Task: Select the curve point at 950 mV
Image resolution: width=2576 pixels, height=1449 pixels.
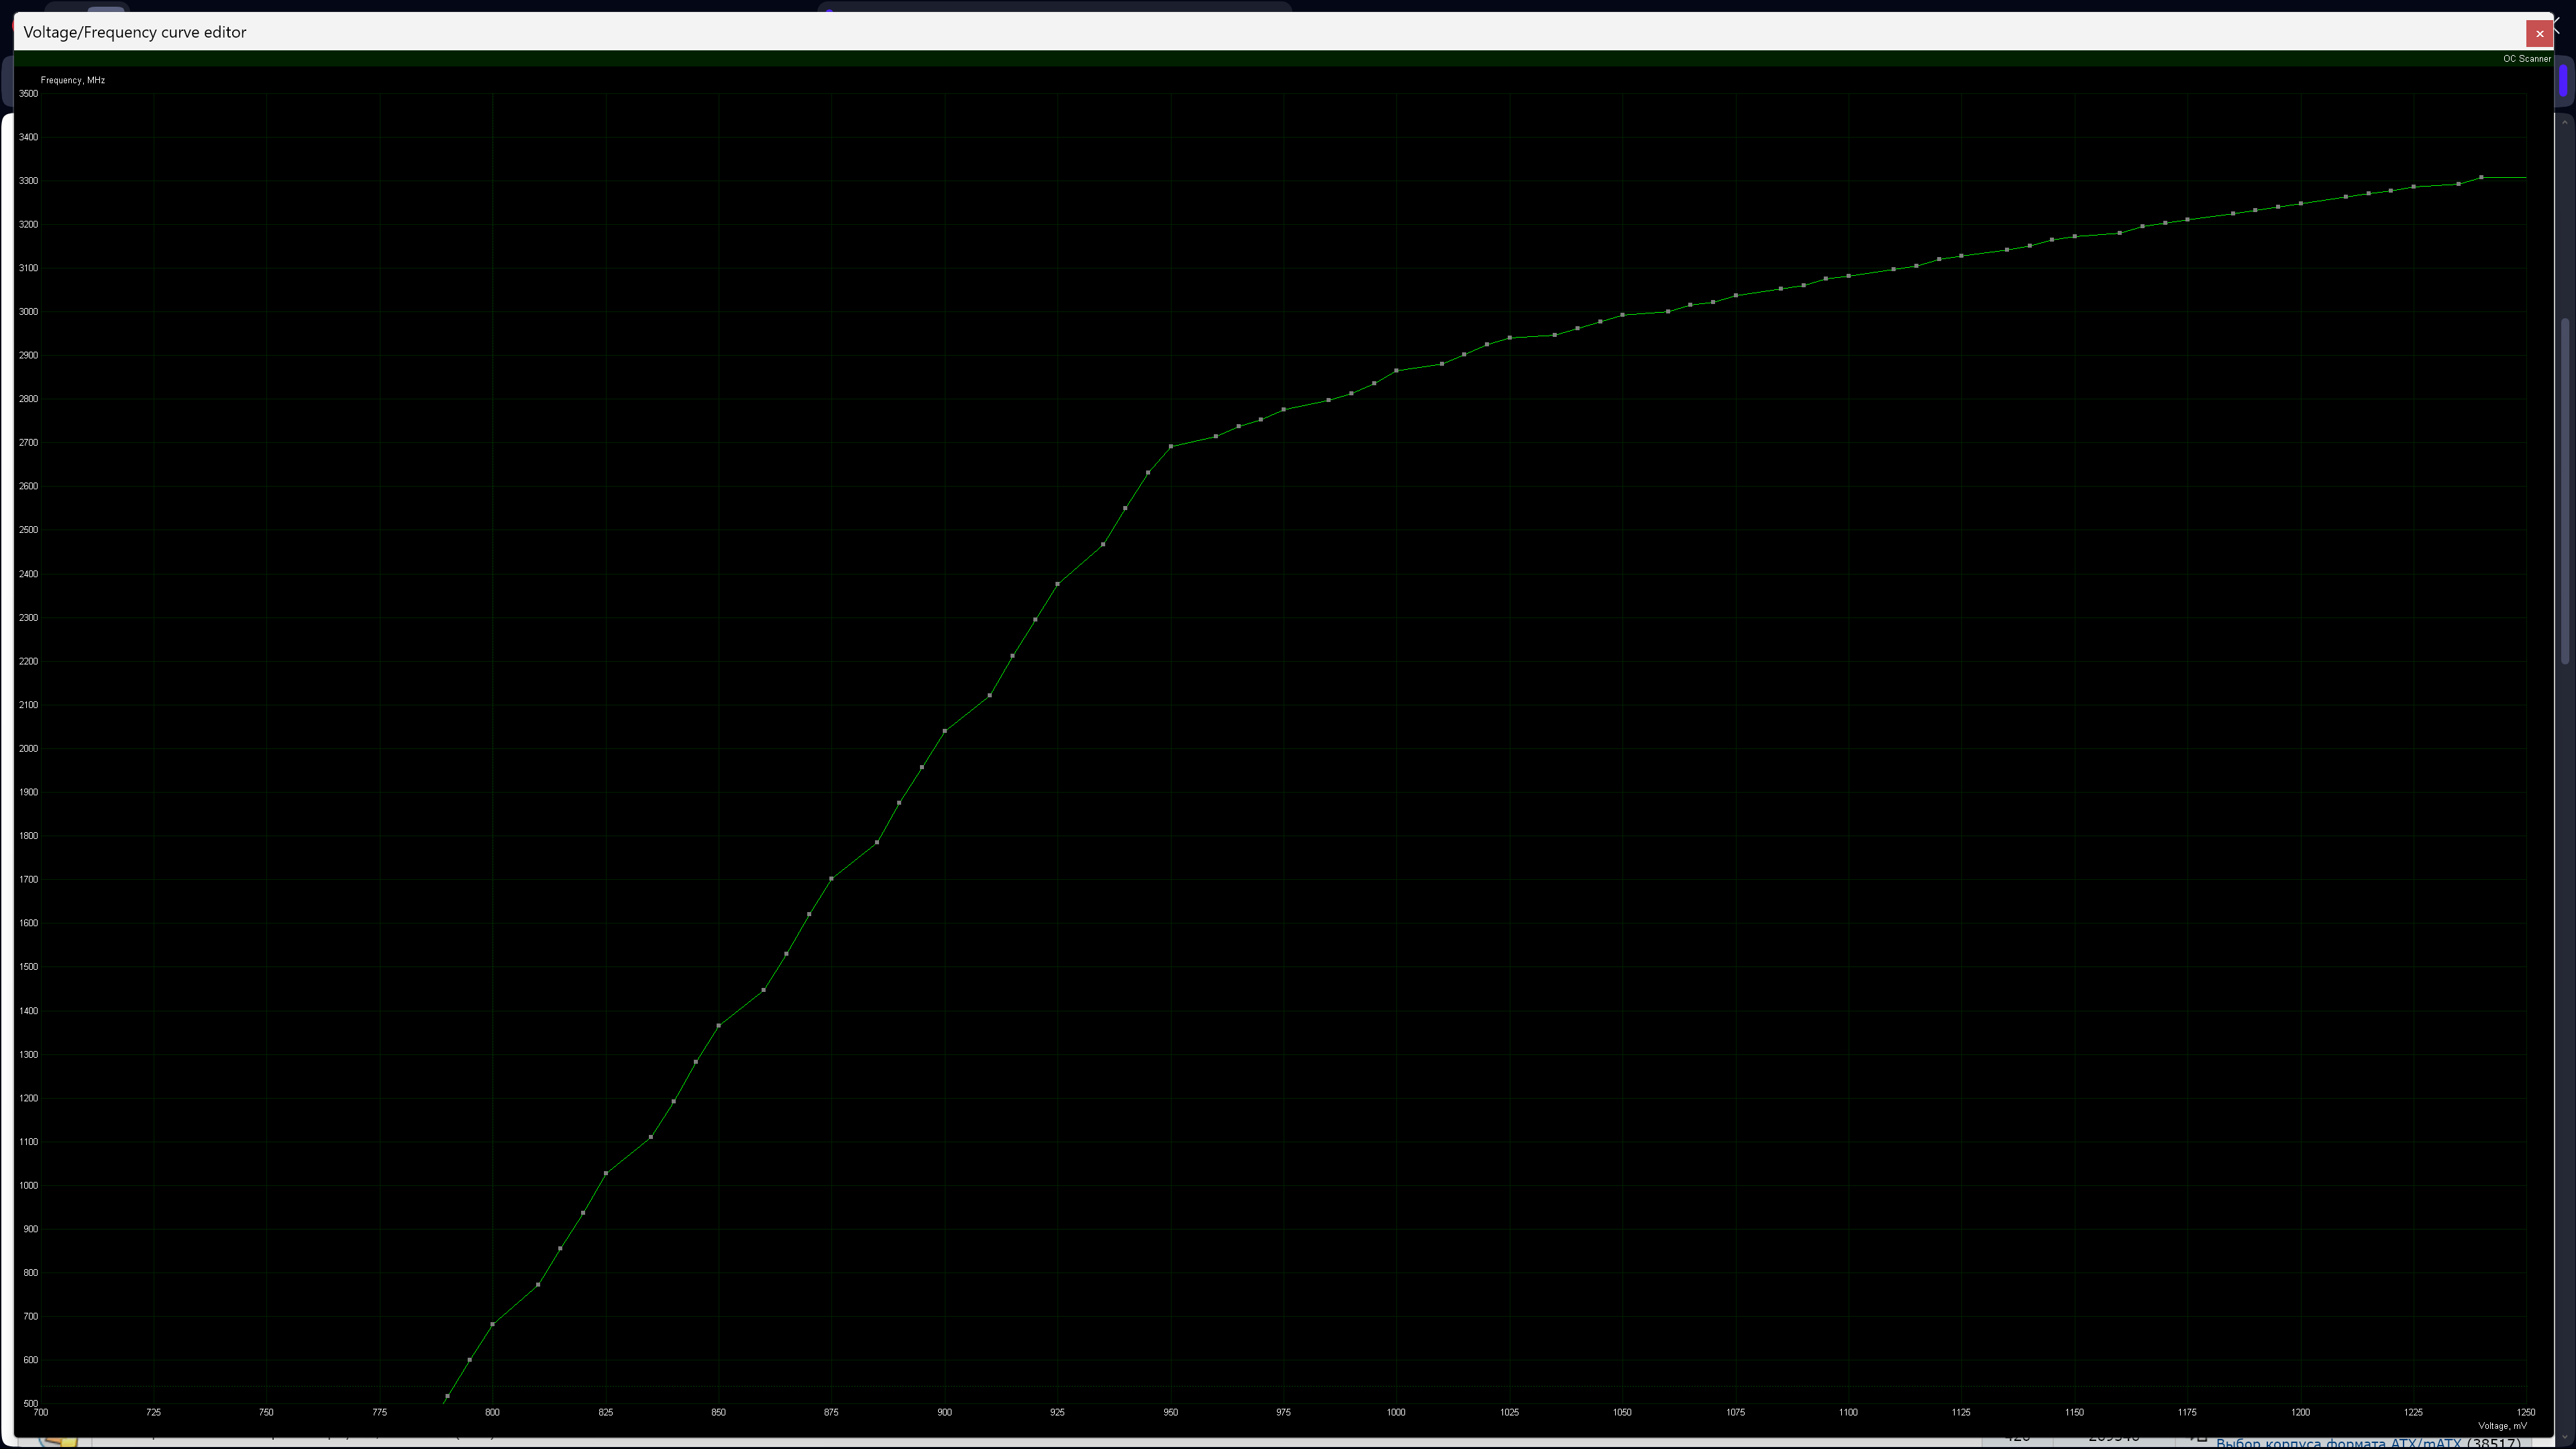Action: [x=1171, y=447]
